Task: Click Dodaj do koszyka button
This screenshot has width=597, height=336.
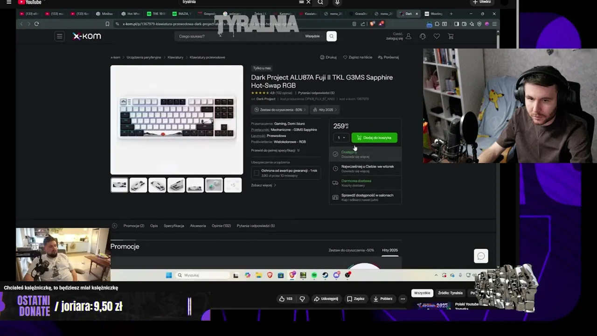Action: pos(375,138)
